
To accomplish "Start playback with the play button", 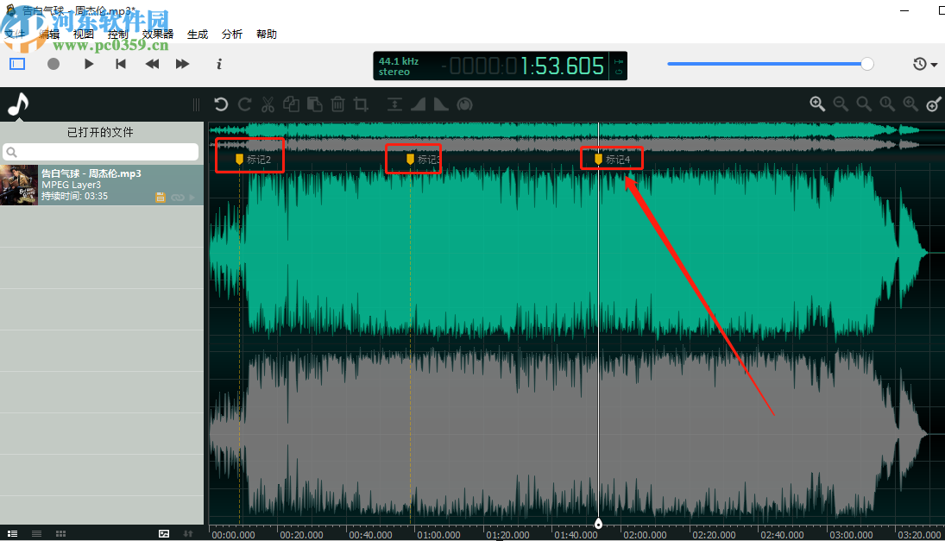I will point(89,64).
